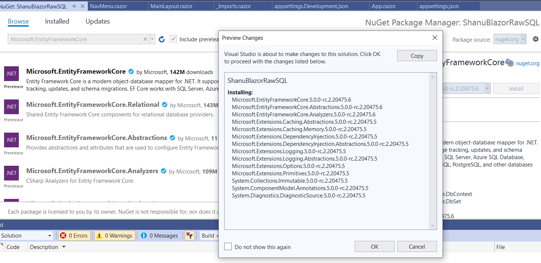The image size is (541, 263).
Task: Click the globe icon beside nuget.org link
Action: tap(510, 63)
